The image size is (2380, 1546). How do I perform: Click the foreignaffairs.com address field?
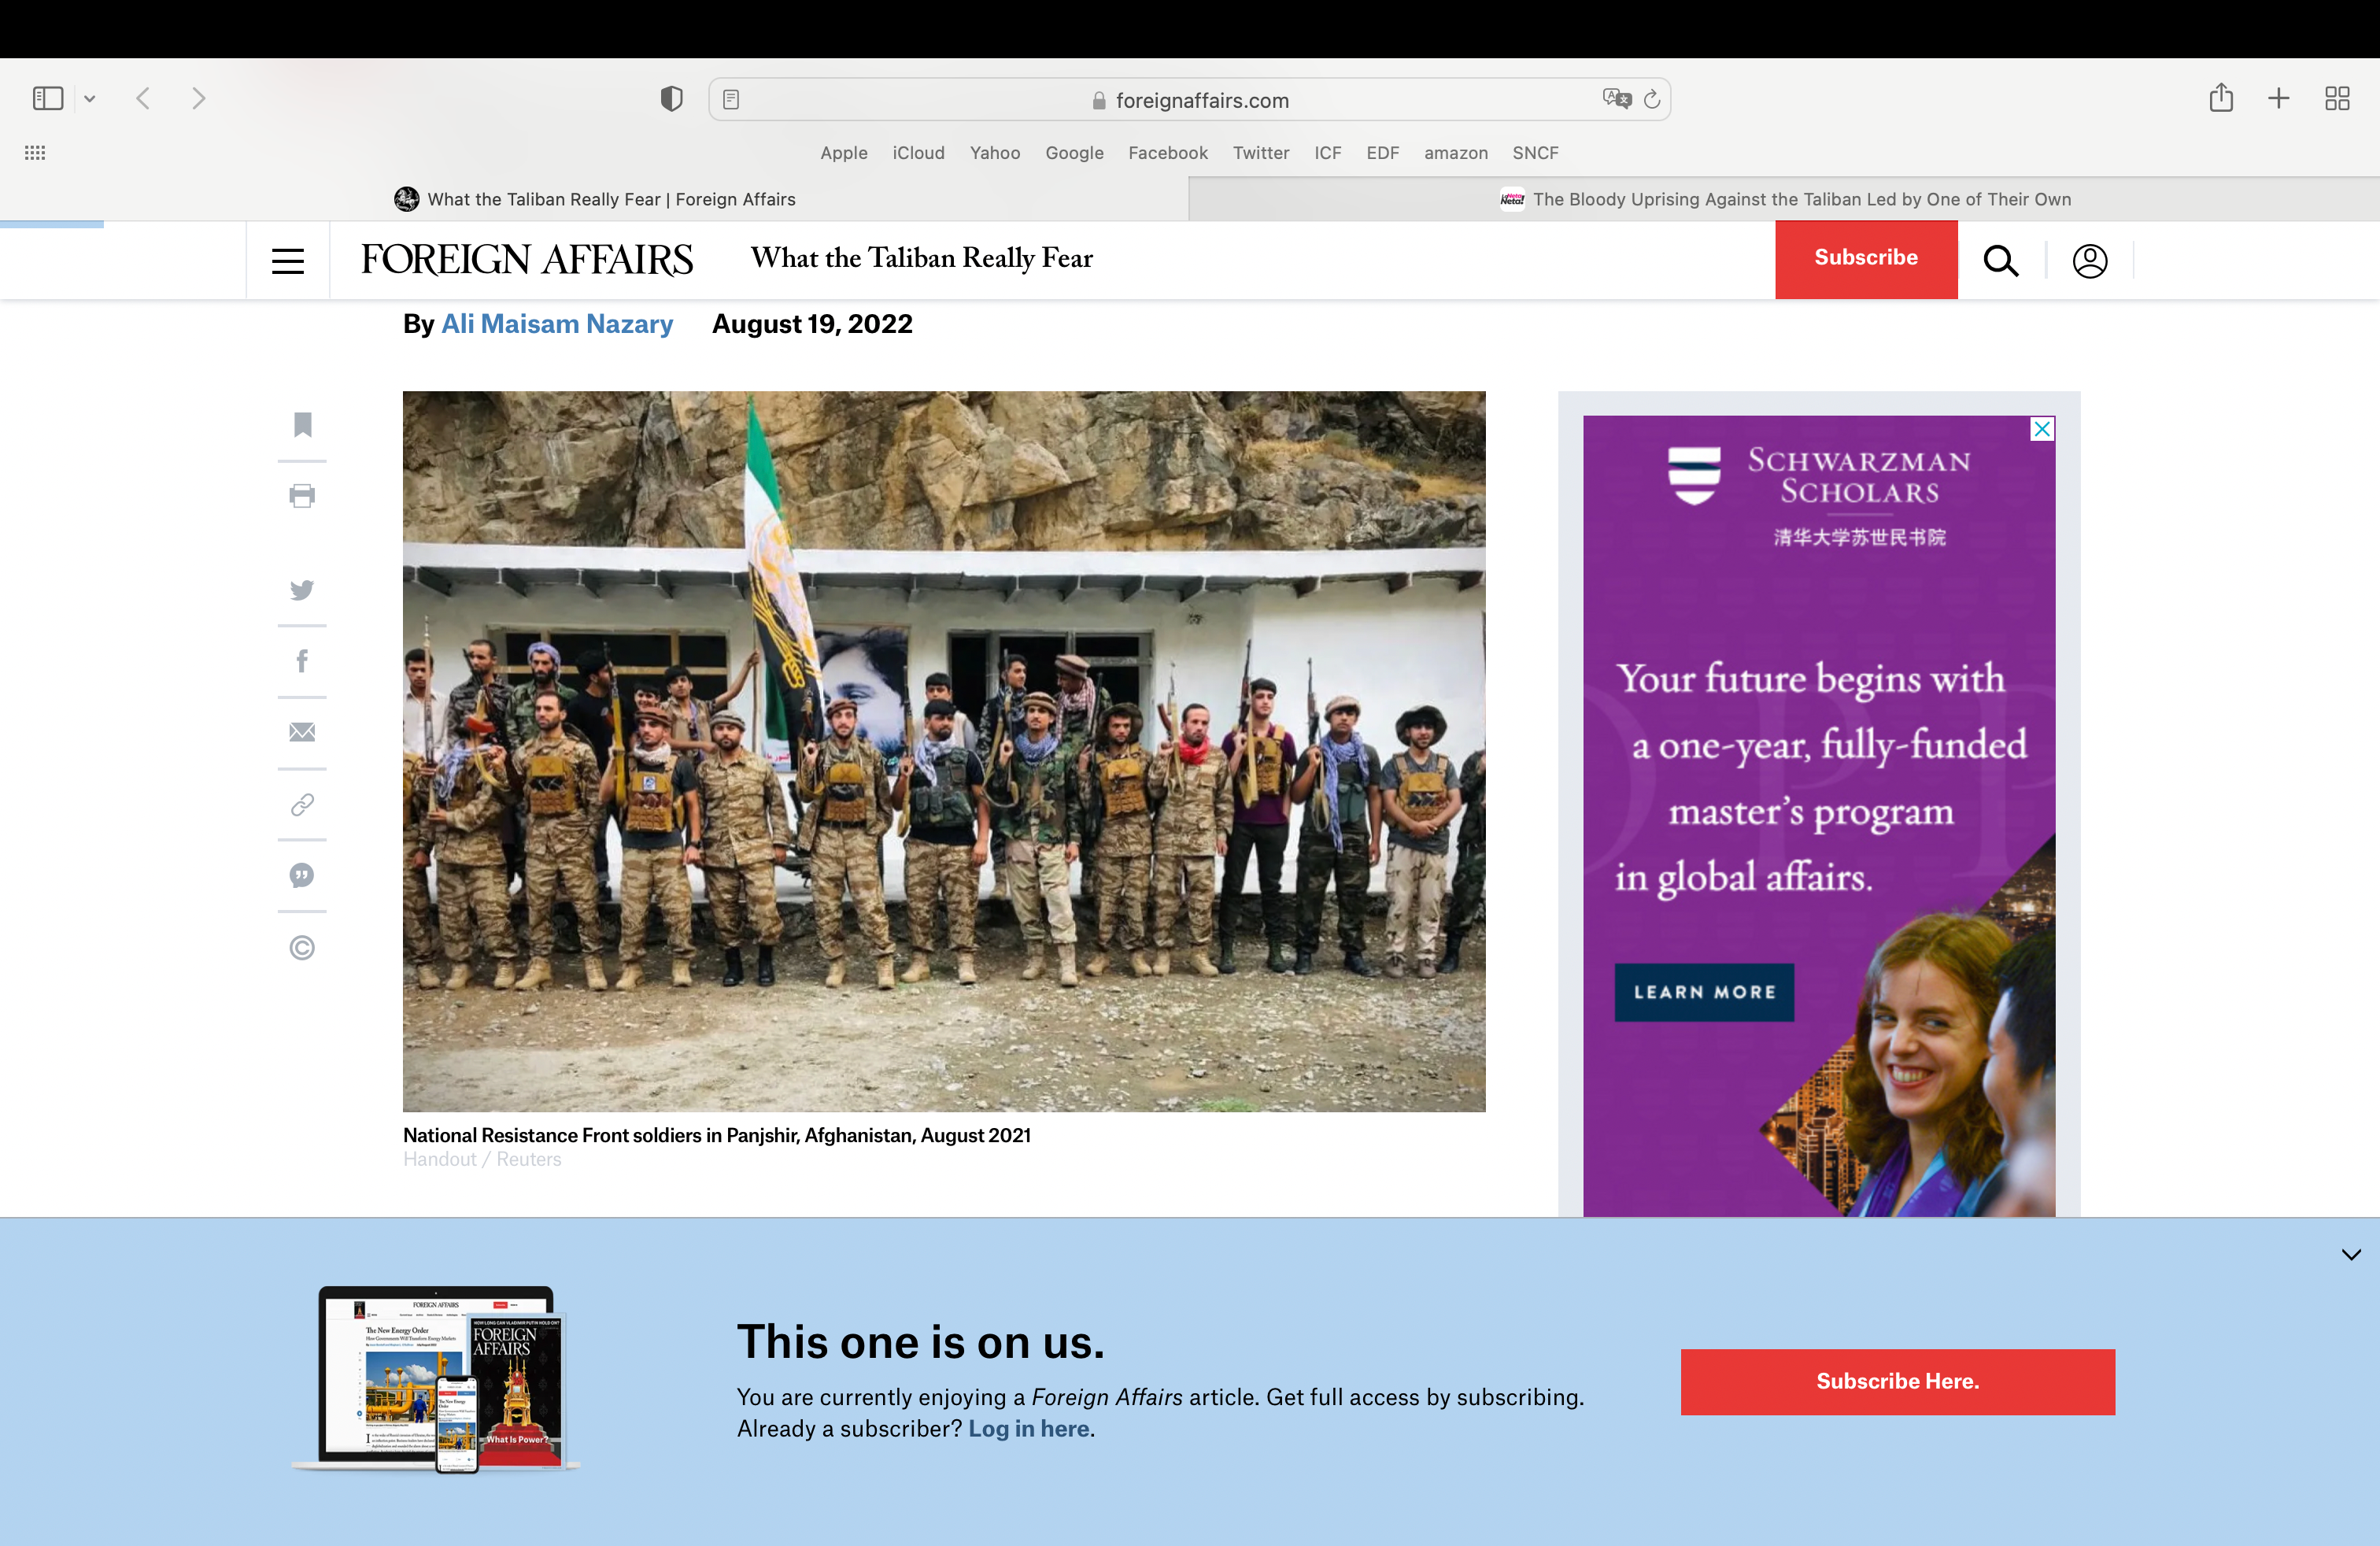(1200, 100)
